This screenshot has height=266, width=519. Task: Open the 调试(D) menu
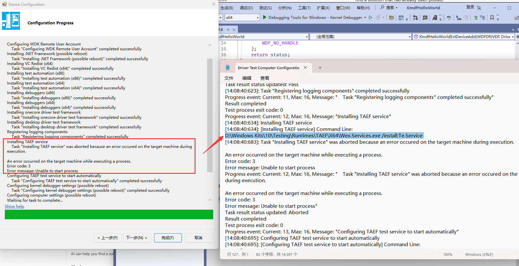[246, 8]
